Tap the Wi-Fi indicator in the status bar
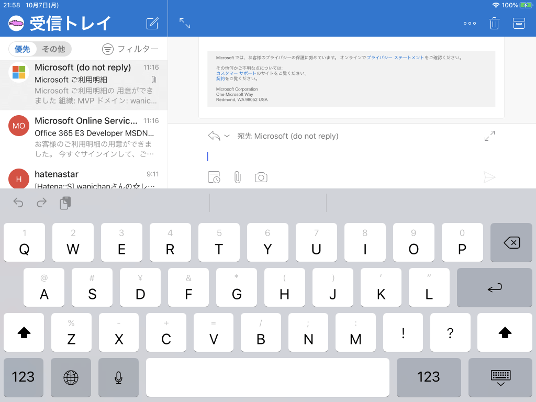 point(496,5)
